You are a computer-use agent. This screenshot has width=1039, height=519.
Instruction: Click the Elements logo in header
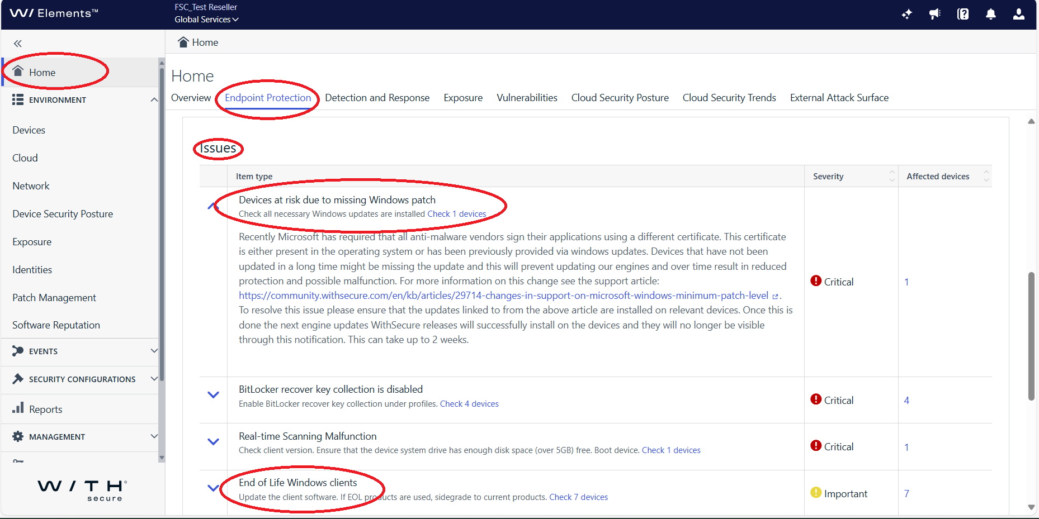[54, 13]
